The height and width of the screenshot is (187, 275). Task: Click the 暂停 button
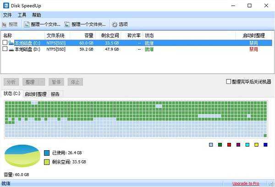[x=56, y=82]
